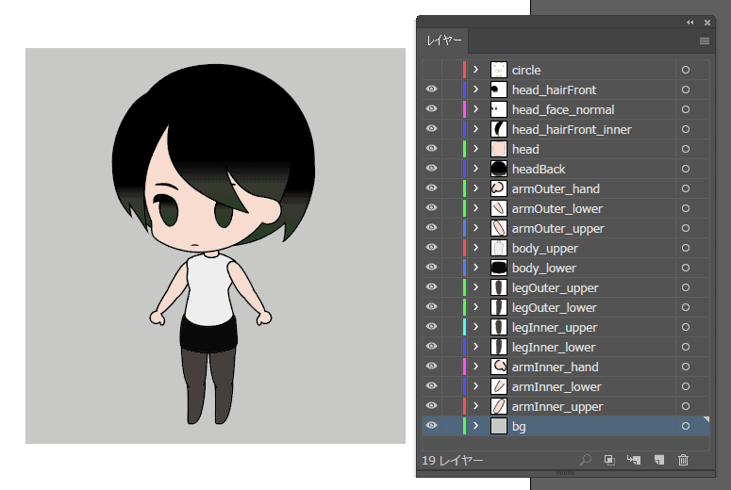Expand the armOuter_hand layer contents
731x490 pixels.
[x=476, y=188]
